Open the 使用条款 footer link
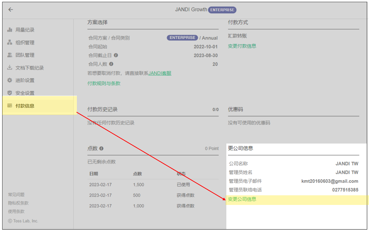 (16, 211)
